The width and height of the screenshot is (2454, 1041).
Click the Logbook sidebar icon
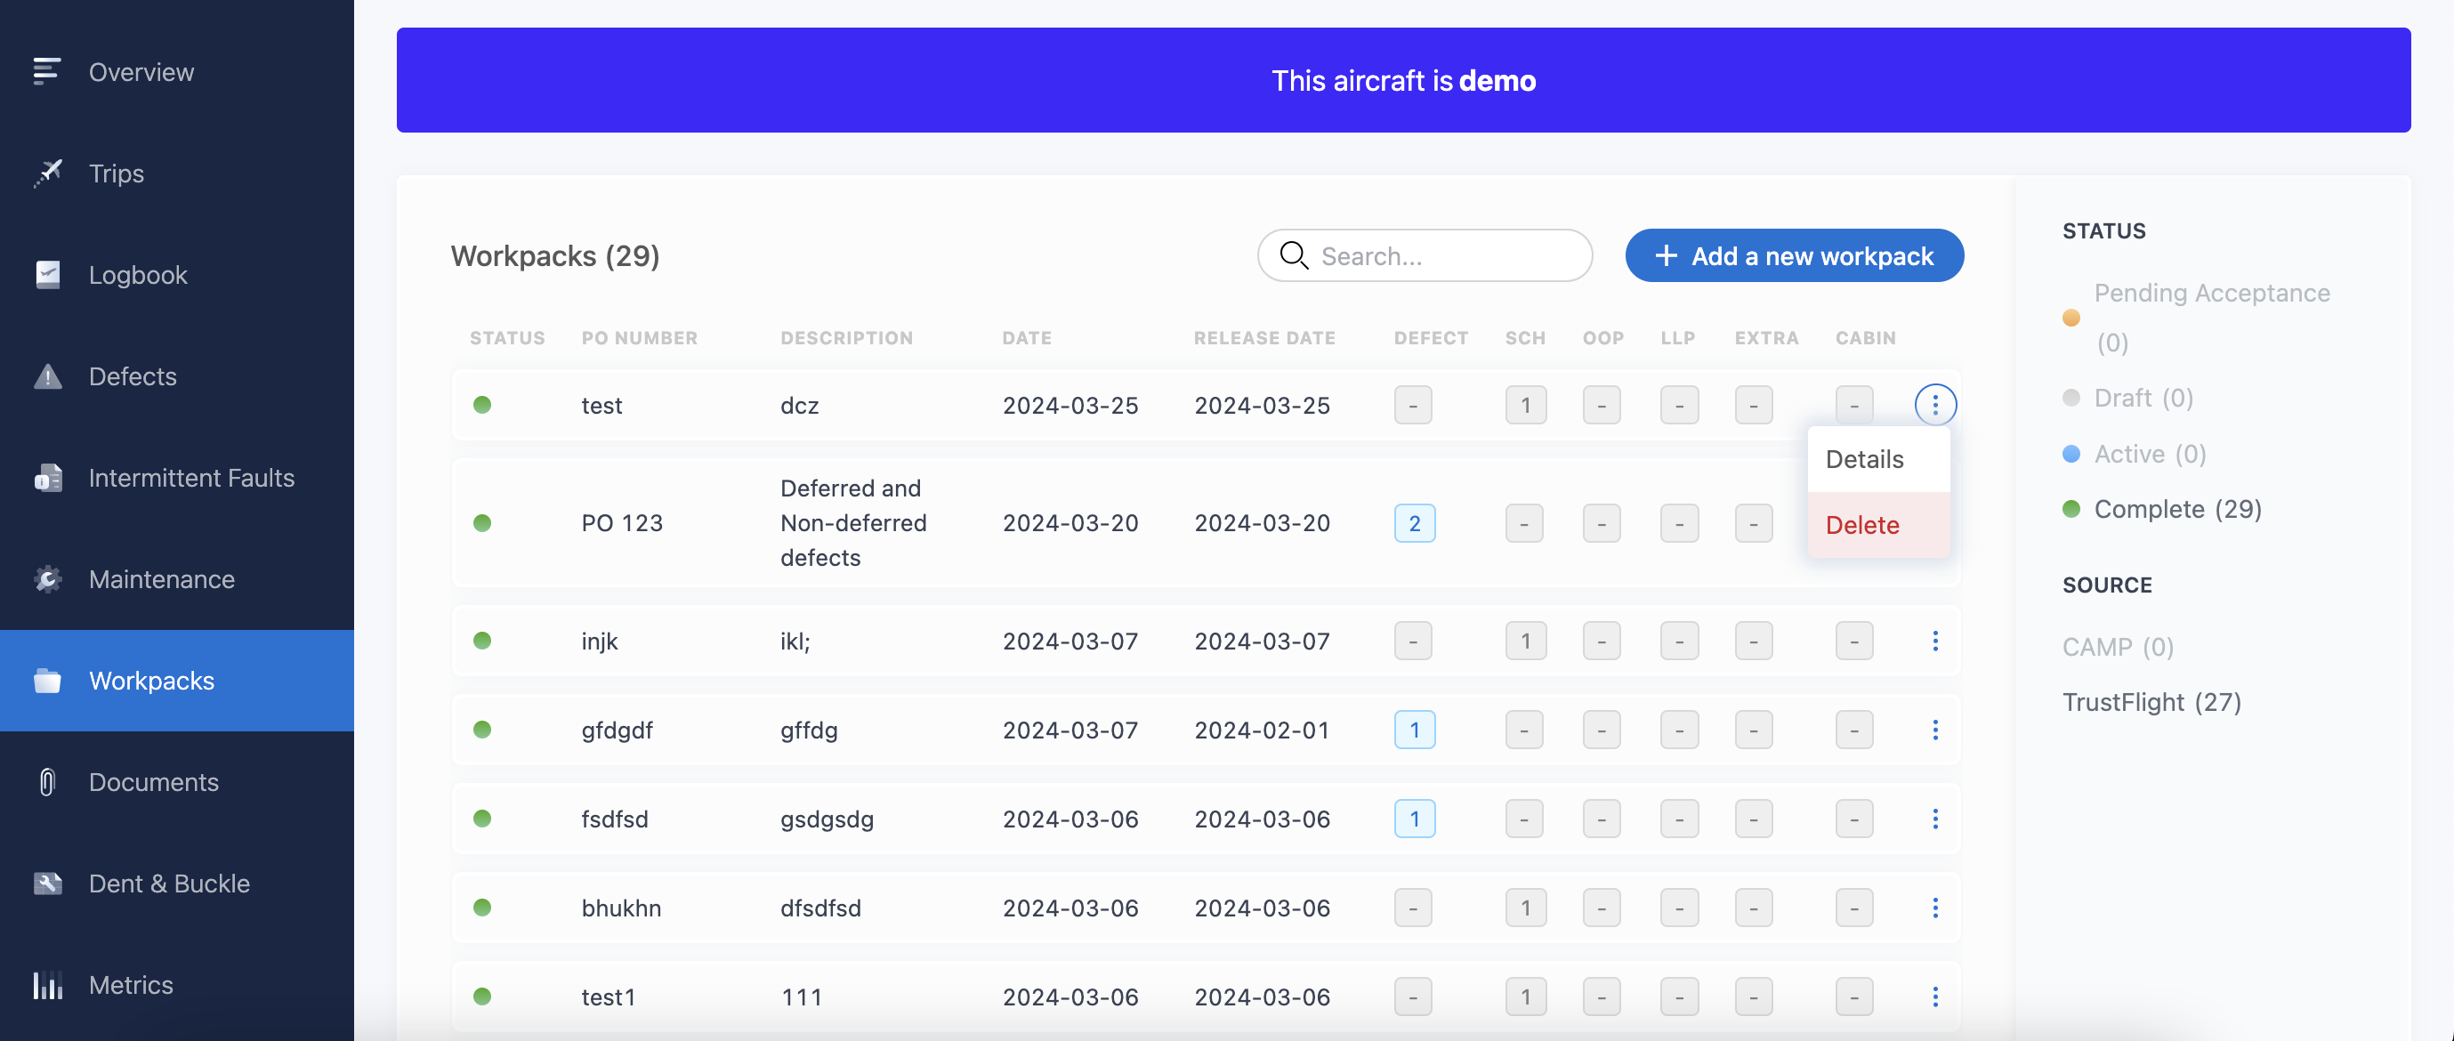tap(48, 274)
